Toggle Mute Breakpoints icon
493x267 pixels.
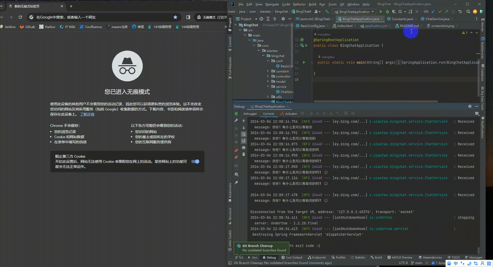click(x=236, y=157)
